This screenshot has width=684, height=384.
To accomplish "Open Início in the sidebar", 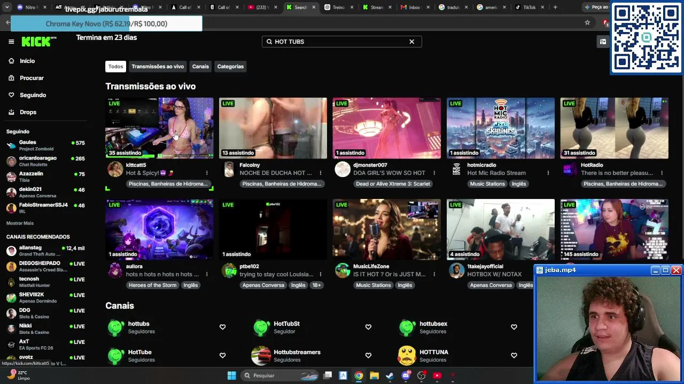I will click(x=27, y=61).
